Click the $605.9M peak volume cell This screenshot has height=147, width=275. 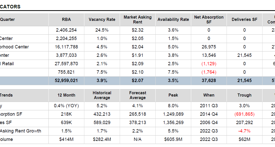(173, 139)
